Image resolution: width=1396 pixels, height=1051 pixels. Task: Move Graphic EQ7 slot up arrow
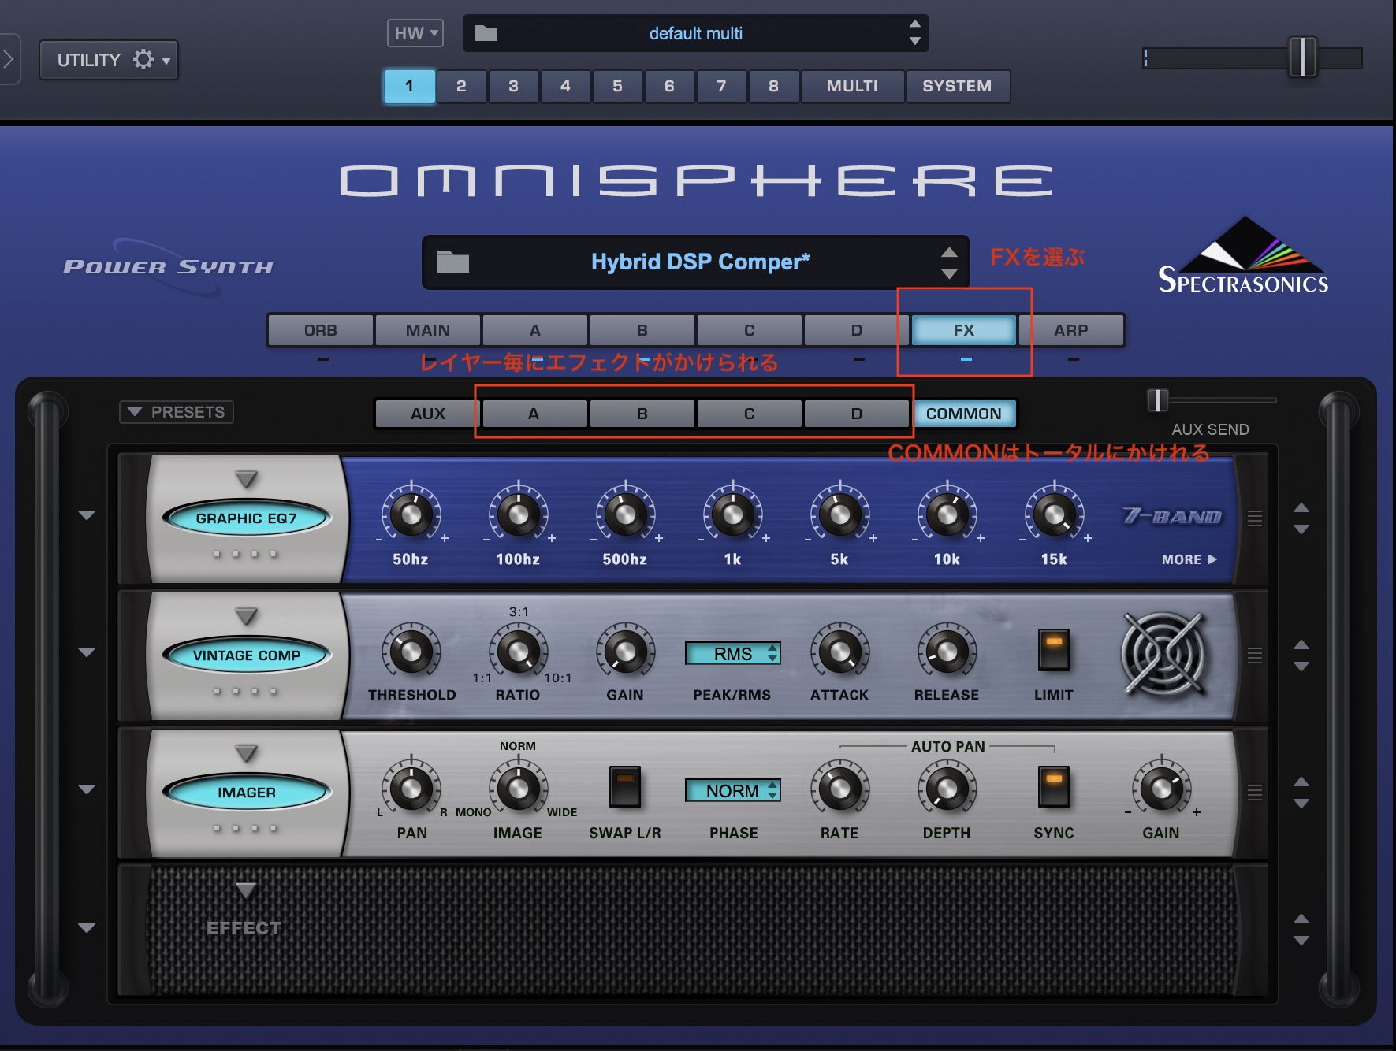1301,507
